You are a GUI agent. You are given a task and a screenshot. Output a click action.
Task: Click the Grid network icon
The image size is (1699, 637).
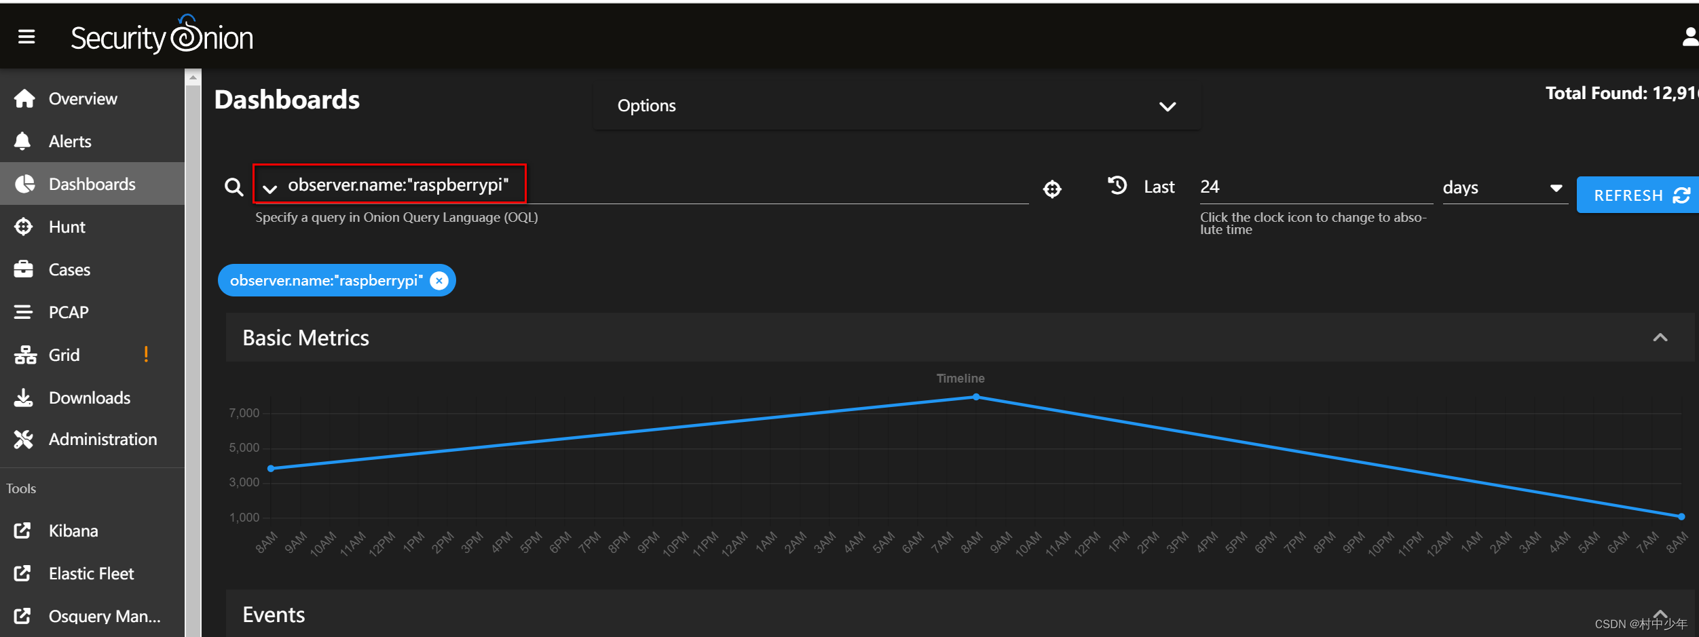(25, 355)
